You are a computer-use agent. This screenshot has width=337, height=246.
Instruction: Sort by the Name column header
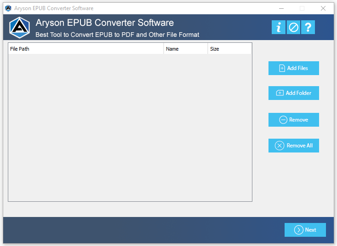(x=185, y=49)
